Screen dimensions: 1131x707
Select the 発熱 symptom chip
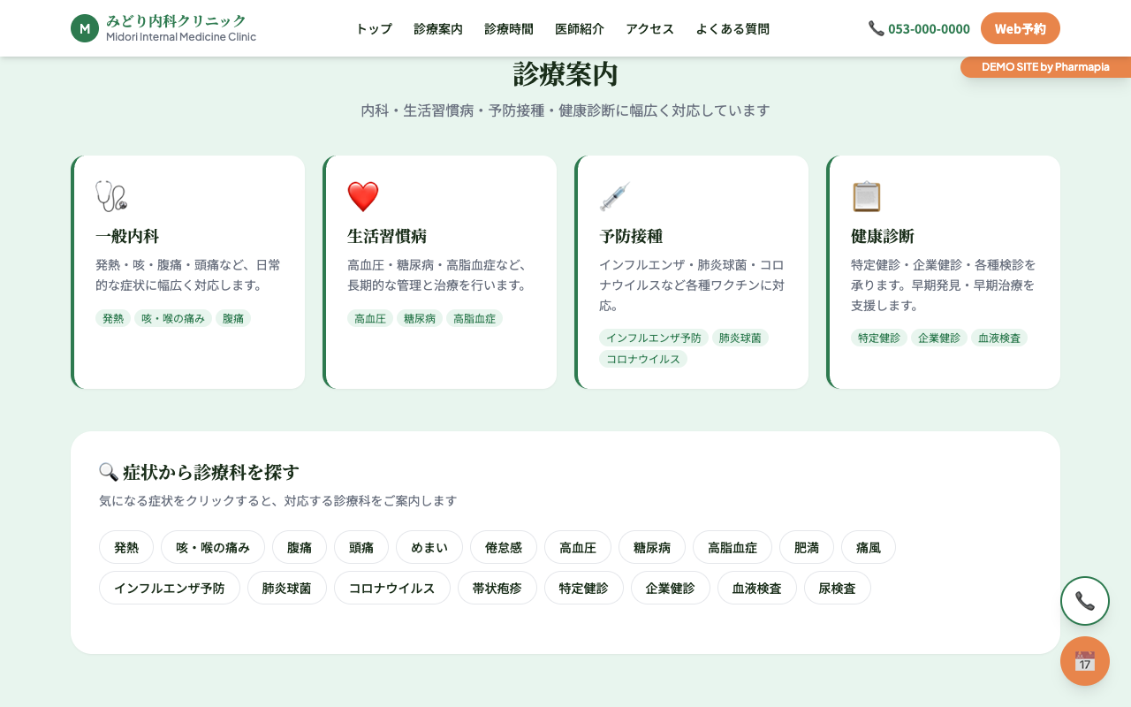click(x=126, y=547)
